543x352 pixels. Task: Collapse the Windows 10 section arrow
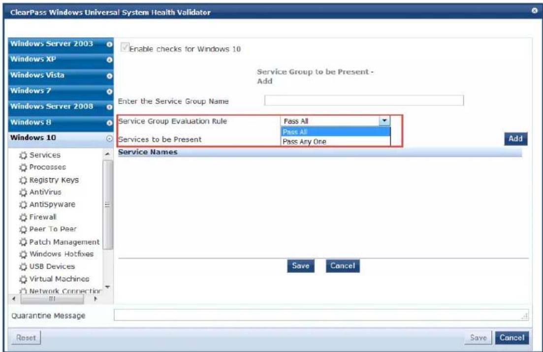[109, 138]
